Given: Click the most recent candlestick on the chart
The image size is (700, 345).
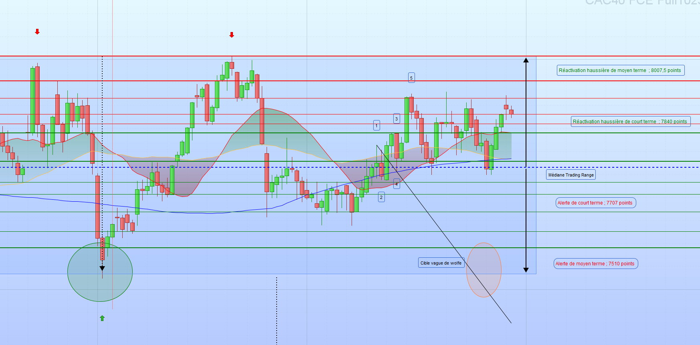Looking at the screenshot, I should click(511, 112).
